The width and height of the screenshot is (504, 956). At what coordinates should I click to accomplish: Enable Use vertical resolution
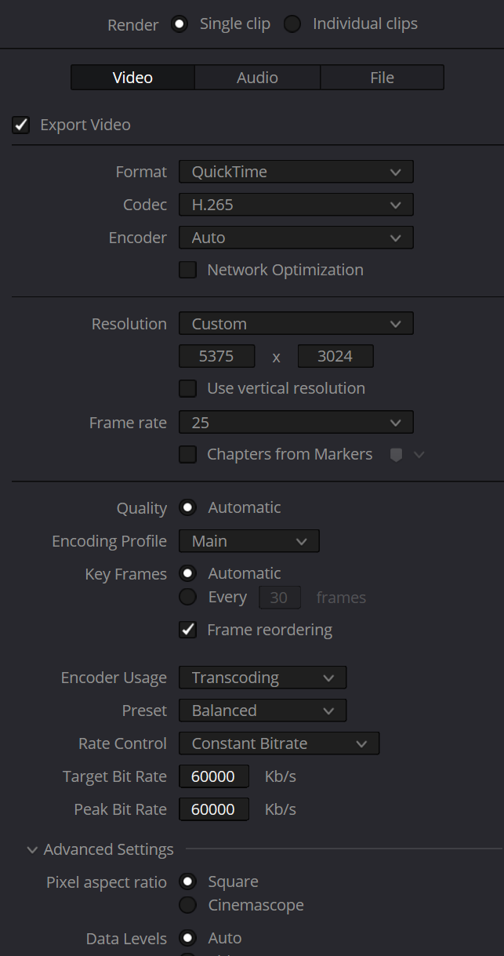(188, 388)
